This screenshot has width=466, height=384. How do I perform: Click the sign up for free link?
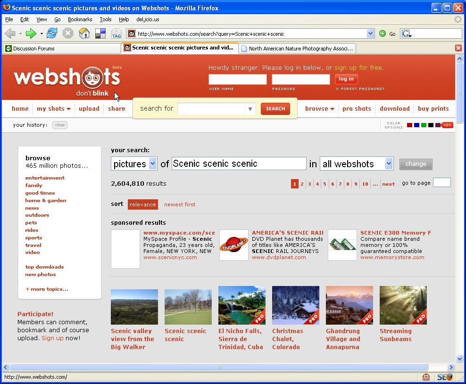[x=359, y=68]
